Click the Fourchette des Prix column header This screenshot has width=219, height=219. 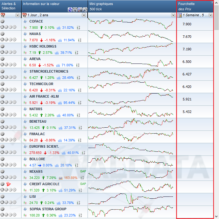[195, 6]
